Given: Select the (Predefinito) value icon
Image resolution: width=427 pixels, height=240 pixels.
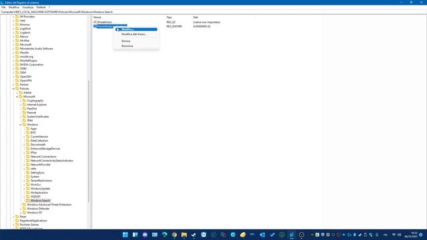Looking at the screenshot, I should pos(95,22).
